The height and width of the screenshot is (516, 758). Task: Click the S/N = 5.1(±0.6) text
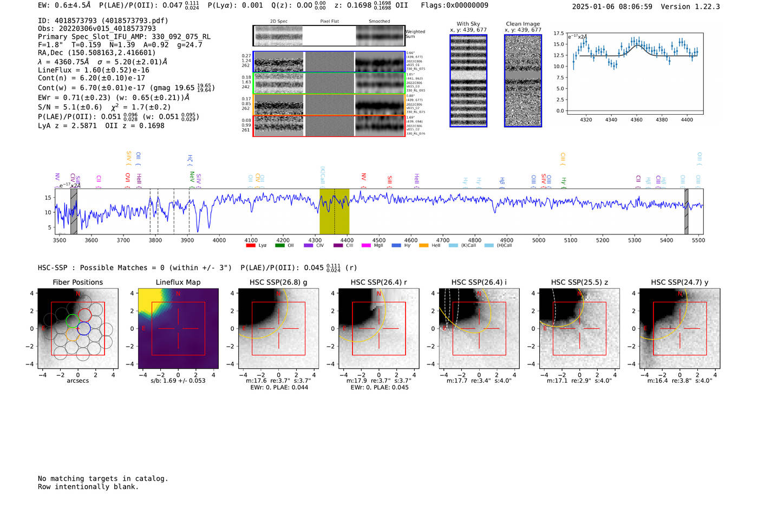(x=70, y=107)
